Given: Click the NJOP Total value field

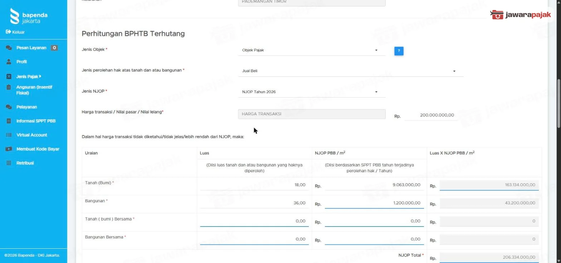Looking at the screenshot, I should point(489,257).
